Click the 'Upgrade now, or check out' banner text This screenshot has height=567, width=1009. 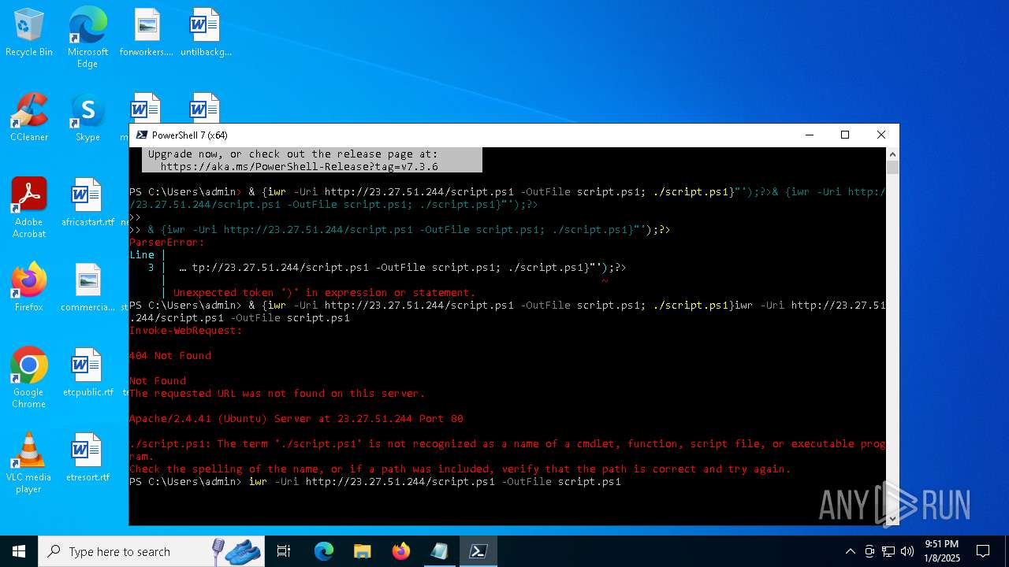coord(293,154)
